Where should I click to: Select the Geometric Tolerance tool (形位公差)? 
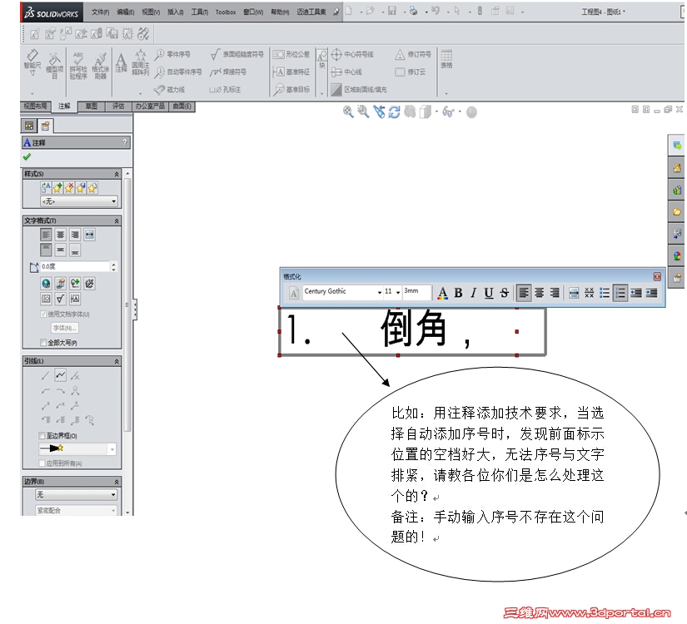[291, 54]
